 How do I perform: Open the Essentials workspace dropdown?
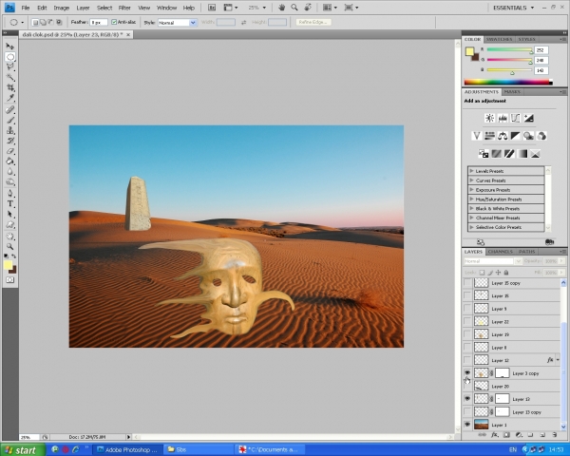click(x=513, y=8)
